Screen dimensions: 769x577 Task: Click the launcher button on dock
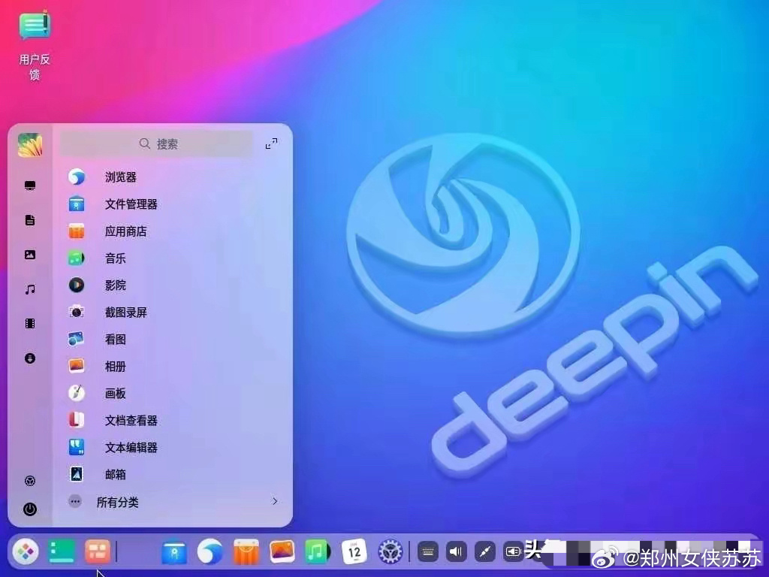[x=26, y=551]
